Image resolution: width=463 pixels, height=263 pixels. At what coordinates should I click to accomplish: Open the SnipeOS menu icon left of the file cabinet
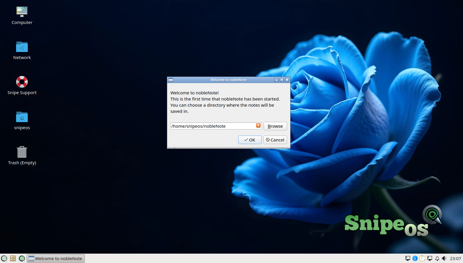click(4, 258)
